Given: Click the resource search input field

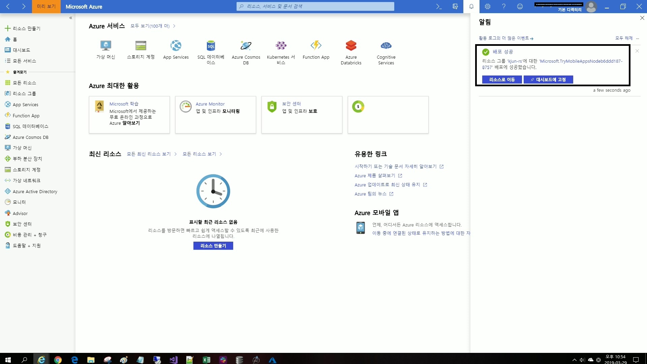Looking at the screenshot, I should pos(315,6).
